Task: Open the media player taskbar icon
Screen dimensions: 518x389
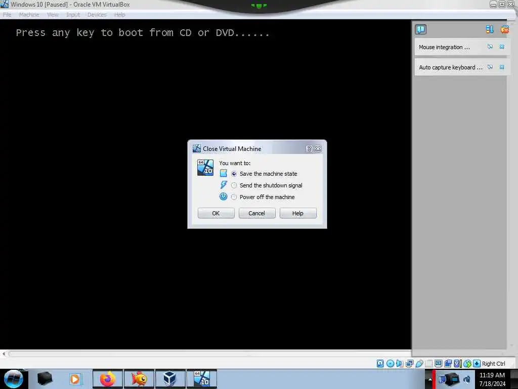Action: [x=75, y=379]
